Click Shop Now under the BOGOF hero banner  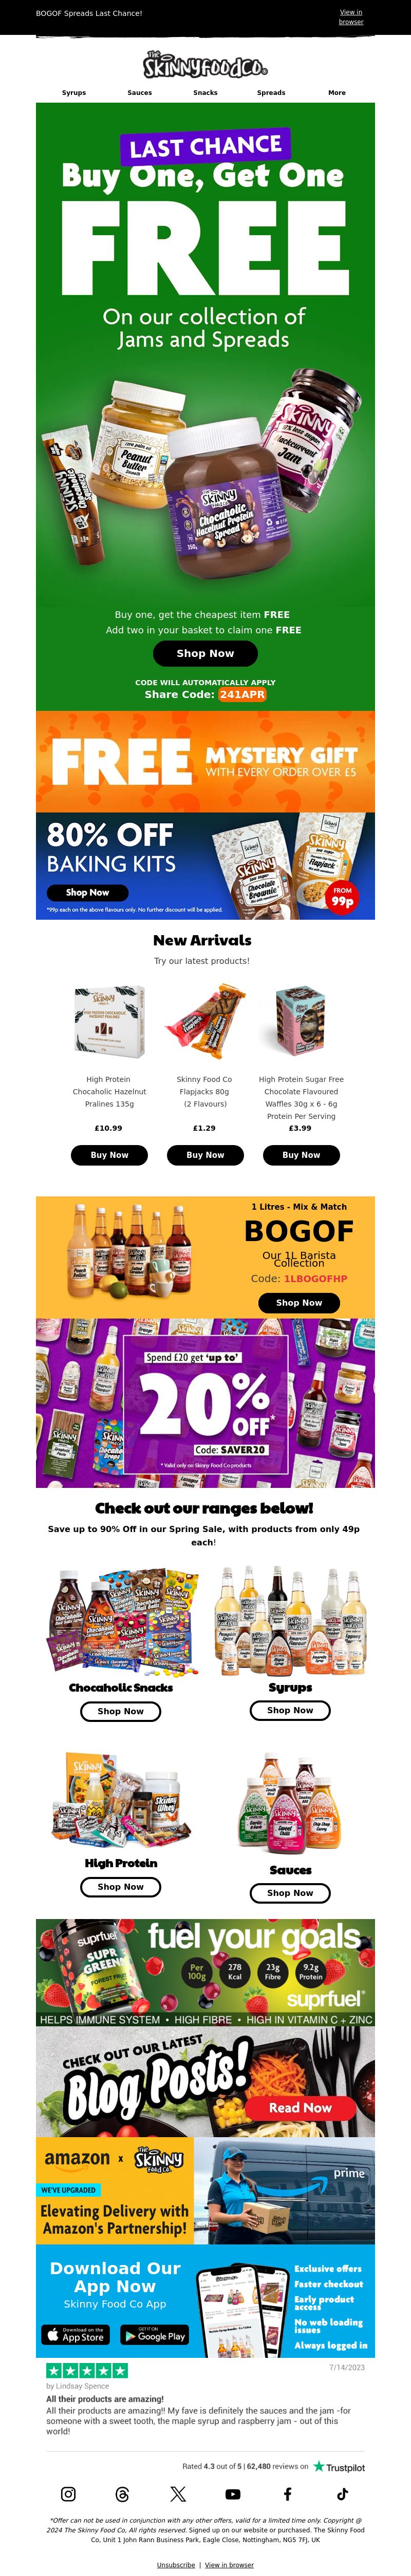(205, 653)
